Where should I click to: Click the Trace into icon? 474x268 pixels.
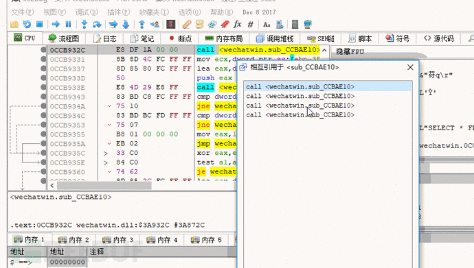113,24
